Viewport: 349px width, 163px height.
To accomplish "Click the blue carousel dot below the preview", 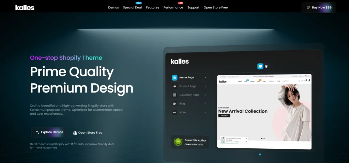I will coord(260,154).
